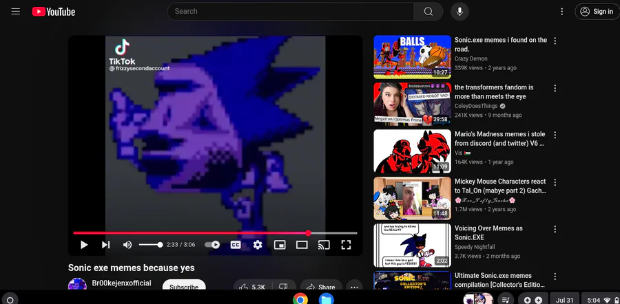Open the 'Sonic.exe memes i found on the road' thumbnail

click(412, 57)
